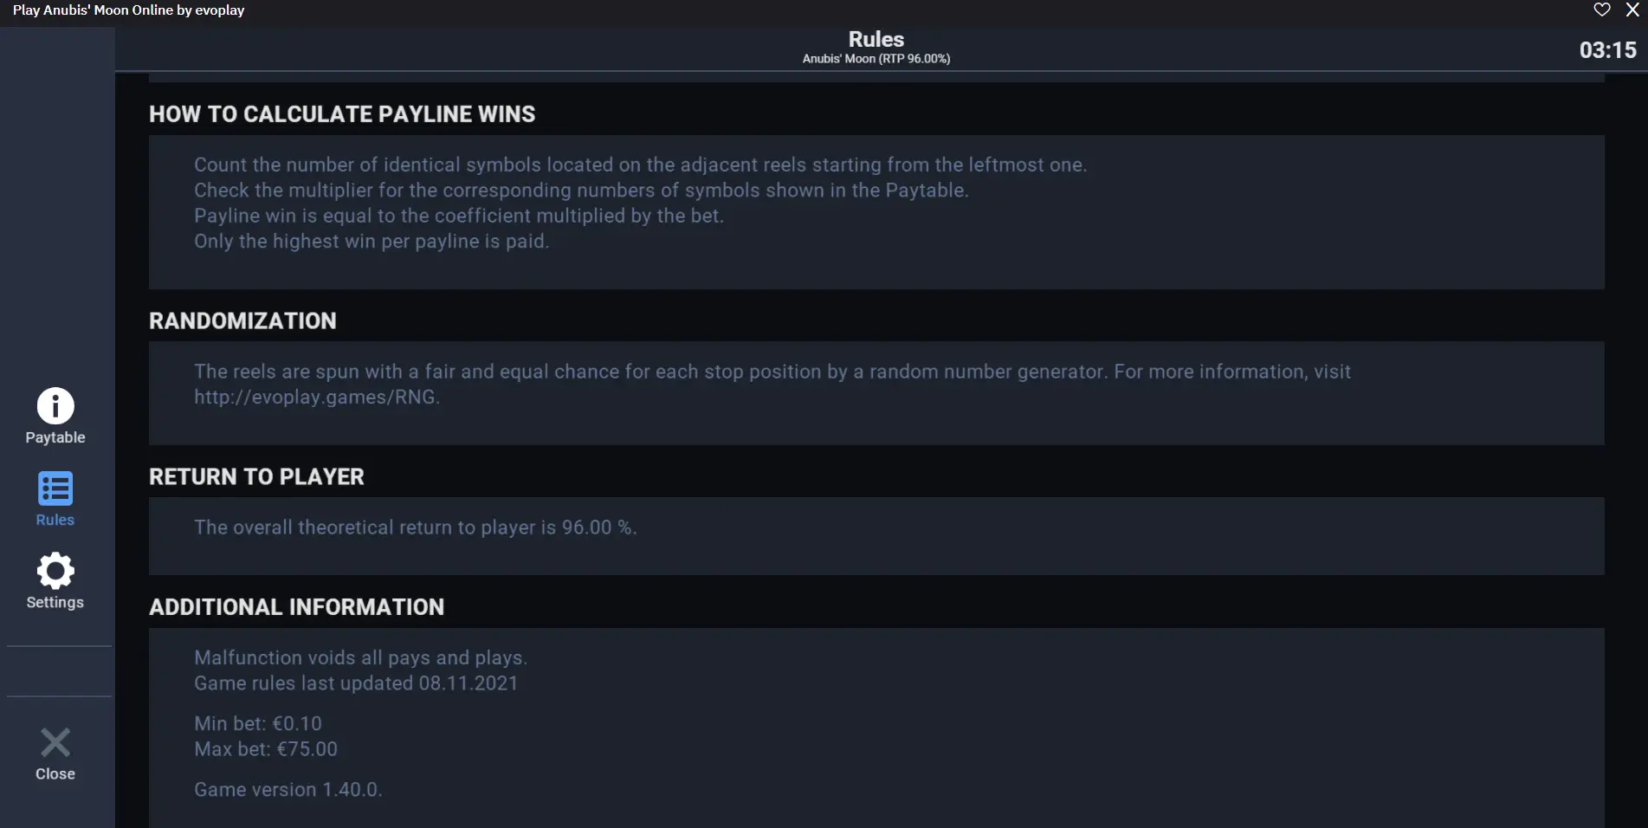The height and width of the screenshot is (828, 1648).
Task: Click the Anubis' Moon RTP 96.00% subtitle
Action: pyautogui.click(x=876, y=59)
